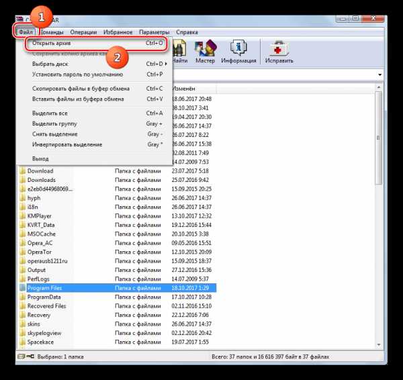
Task: Click the vertical scrollbar thumb
Action: [x=379, y=138]
